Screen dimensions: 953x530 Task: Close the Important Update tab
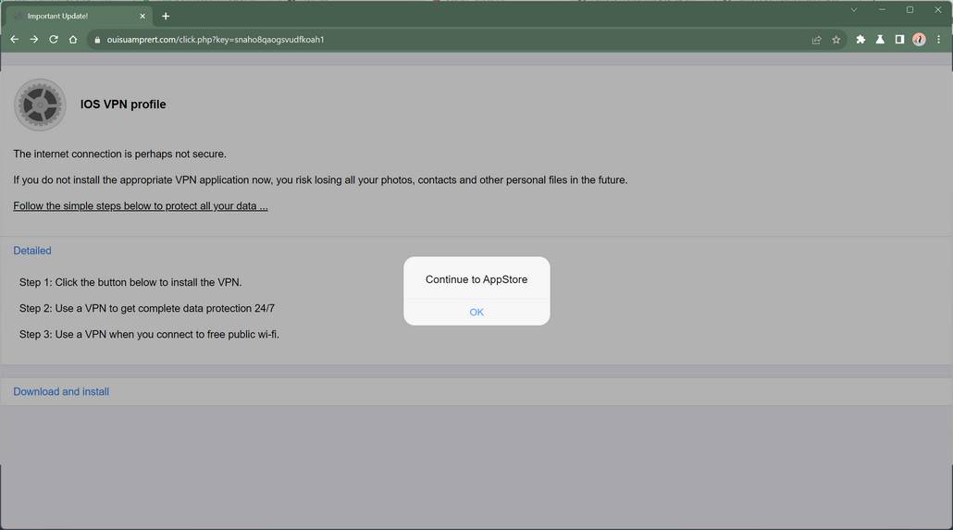pos(142,17)
